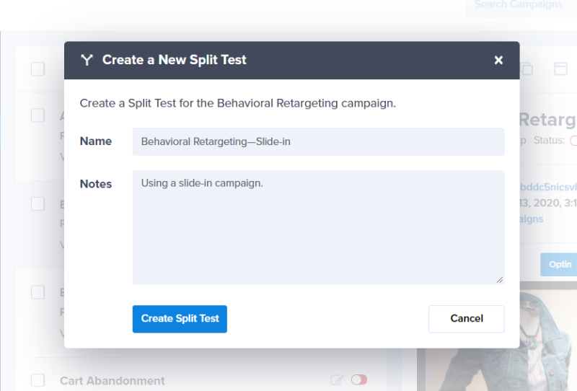Check the second campaign row checkbox

pos(38,203)
